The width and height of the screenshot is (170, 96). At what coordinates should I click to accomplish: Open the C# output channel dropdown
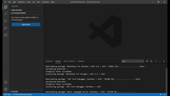[x=133, y=61]
